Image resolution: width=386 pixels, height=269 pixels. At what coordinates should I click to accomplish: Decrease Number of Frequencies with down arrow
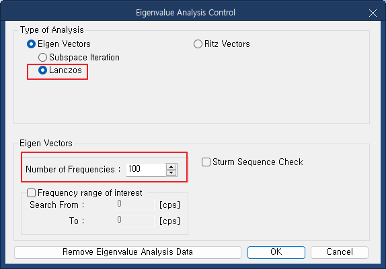tap(171, 173)
